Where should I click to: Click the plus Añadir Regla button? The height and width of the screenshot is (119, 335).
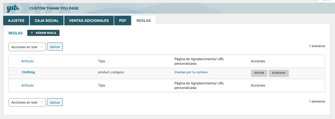tap(43, 33)
